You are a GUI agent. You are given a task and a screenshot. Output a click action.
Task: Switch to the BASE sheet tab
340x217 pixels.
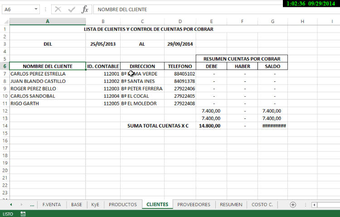pyautogui.click(x=77, y=204)
